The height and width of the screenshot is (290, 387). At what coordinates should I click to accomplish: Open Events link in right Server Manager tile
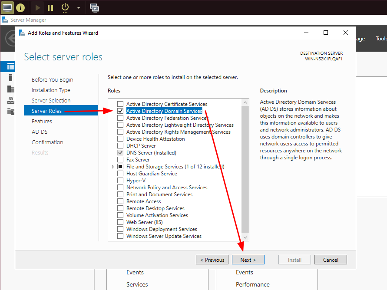(245, 272)
